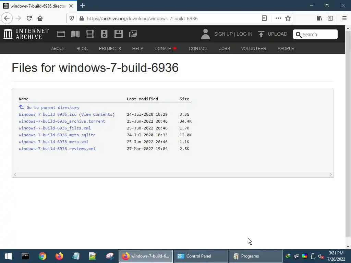Show site security padlock info
Screen dimensions: 351x263
pos(82,18)
